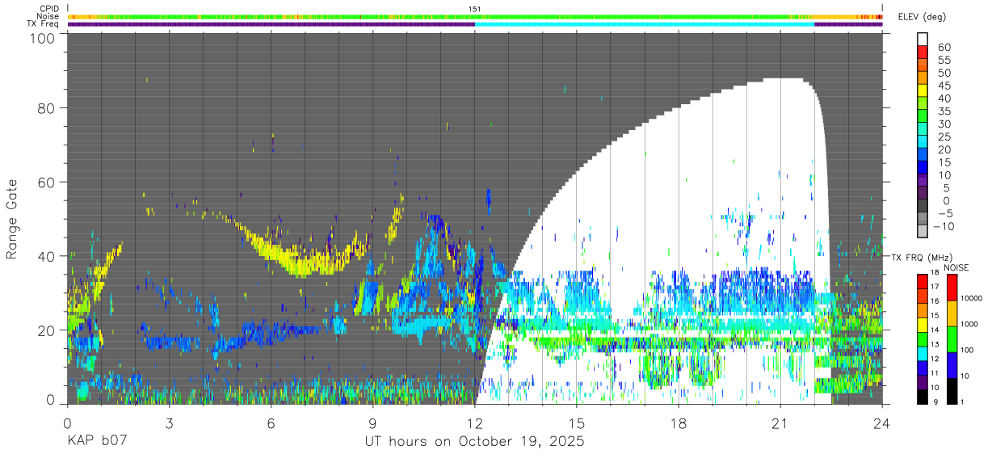Click the 1 label on the NOISE legend
Viewport: 992px width, 458px height.
point(963,401)
